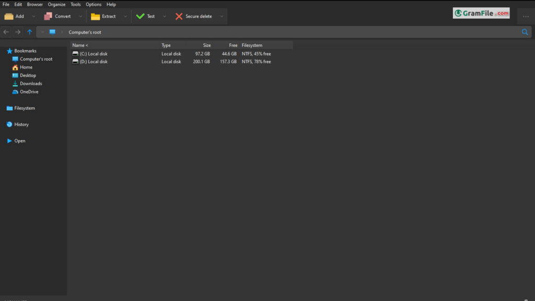535x301 pixels.
Task: Navigate back with the left arrow
Action: 6,32
